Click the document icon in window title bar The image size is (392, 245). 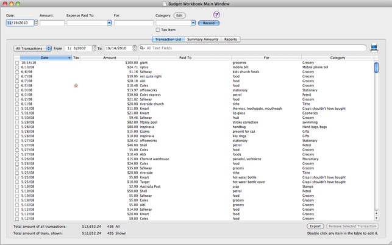coord(165,4)
